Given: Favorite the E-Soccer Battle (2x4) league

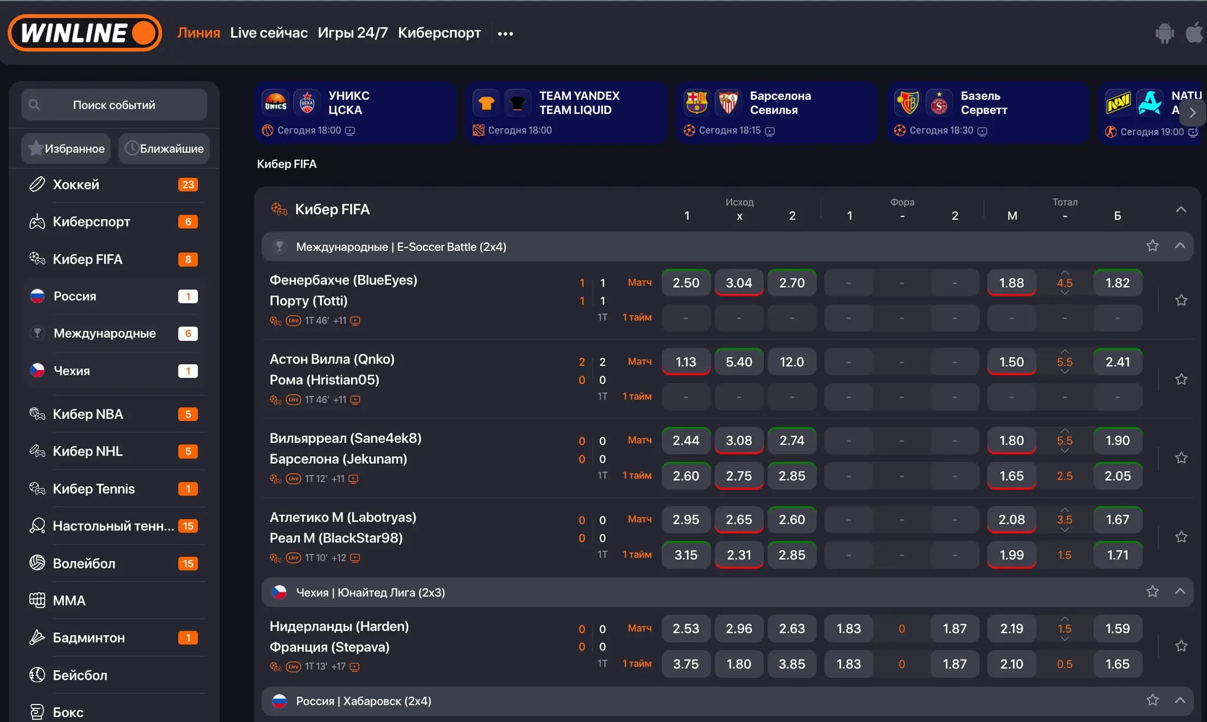Looking at the screenshot, I should (x=1152, y=246).
